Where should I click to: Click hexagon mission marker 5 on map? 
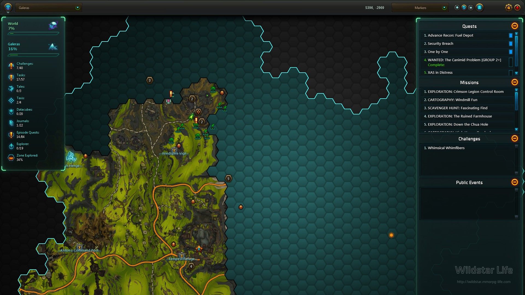coord(228,179)
